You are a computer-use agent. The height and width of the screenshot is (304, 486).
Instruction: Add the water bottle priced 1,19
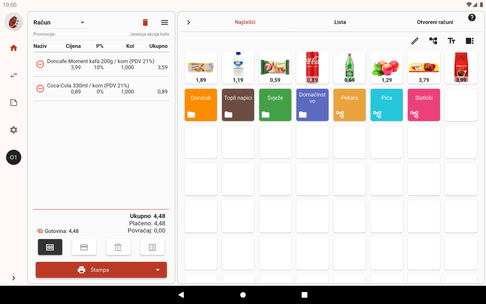tap(238, 68)
